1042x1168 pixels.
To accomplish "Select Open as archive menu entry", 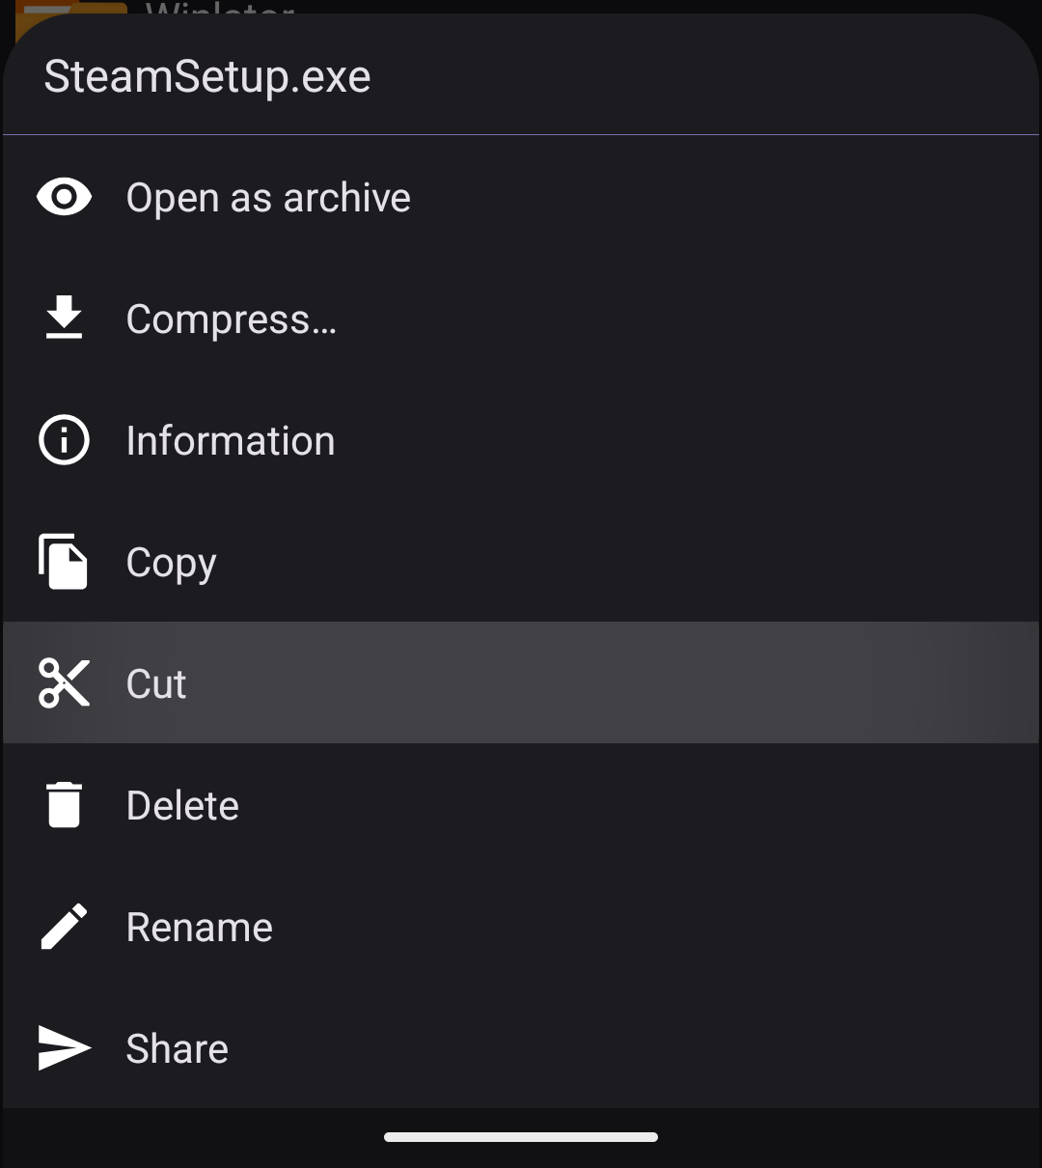I will (x=268, y=198).
